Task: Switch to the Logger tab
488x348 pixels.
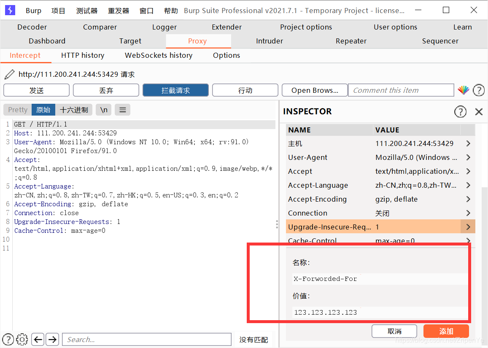Action: tap(164, 27)
